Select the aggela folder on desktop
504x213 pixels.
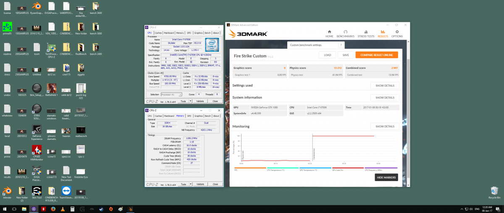click(81, 70)
